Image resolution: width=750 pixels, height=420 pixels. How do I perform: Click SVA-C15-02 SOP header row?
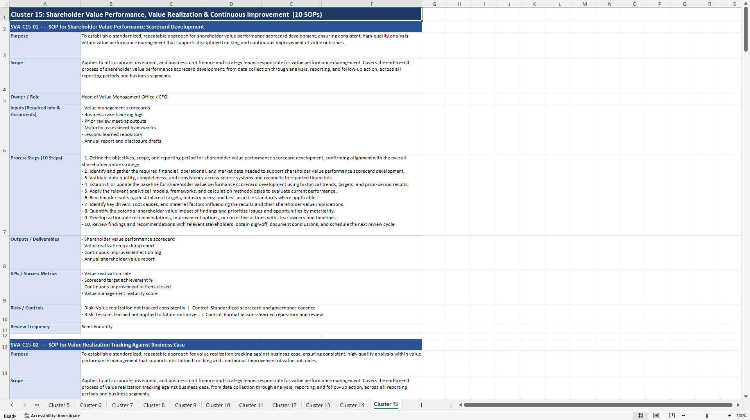[216, 345]
